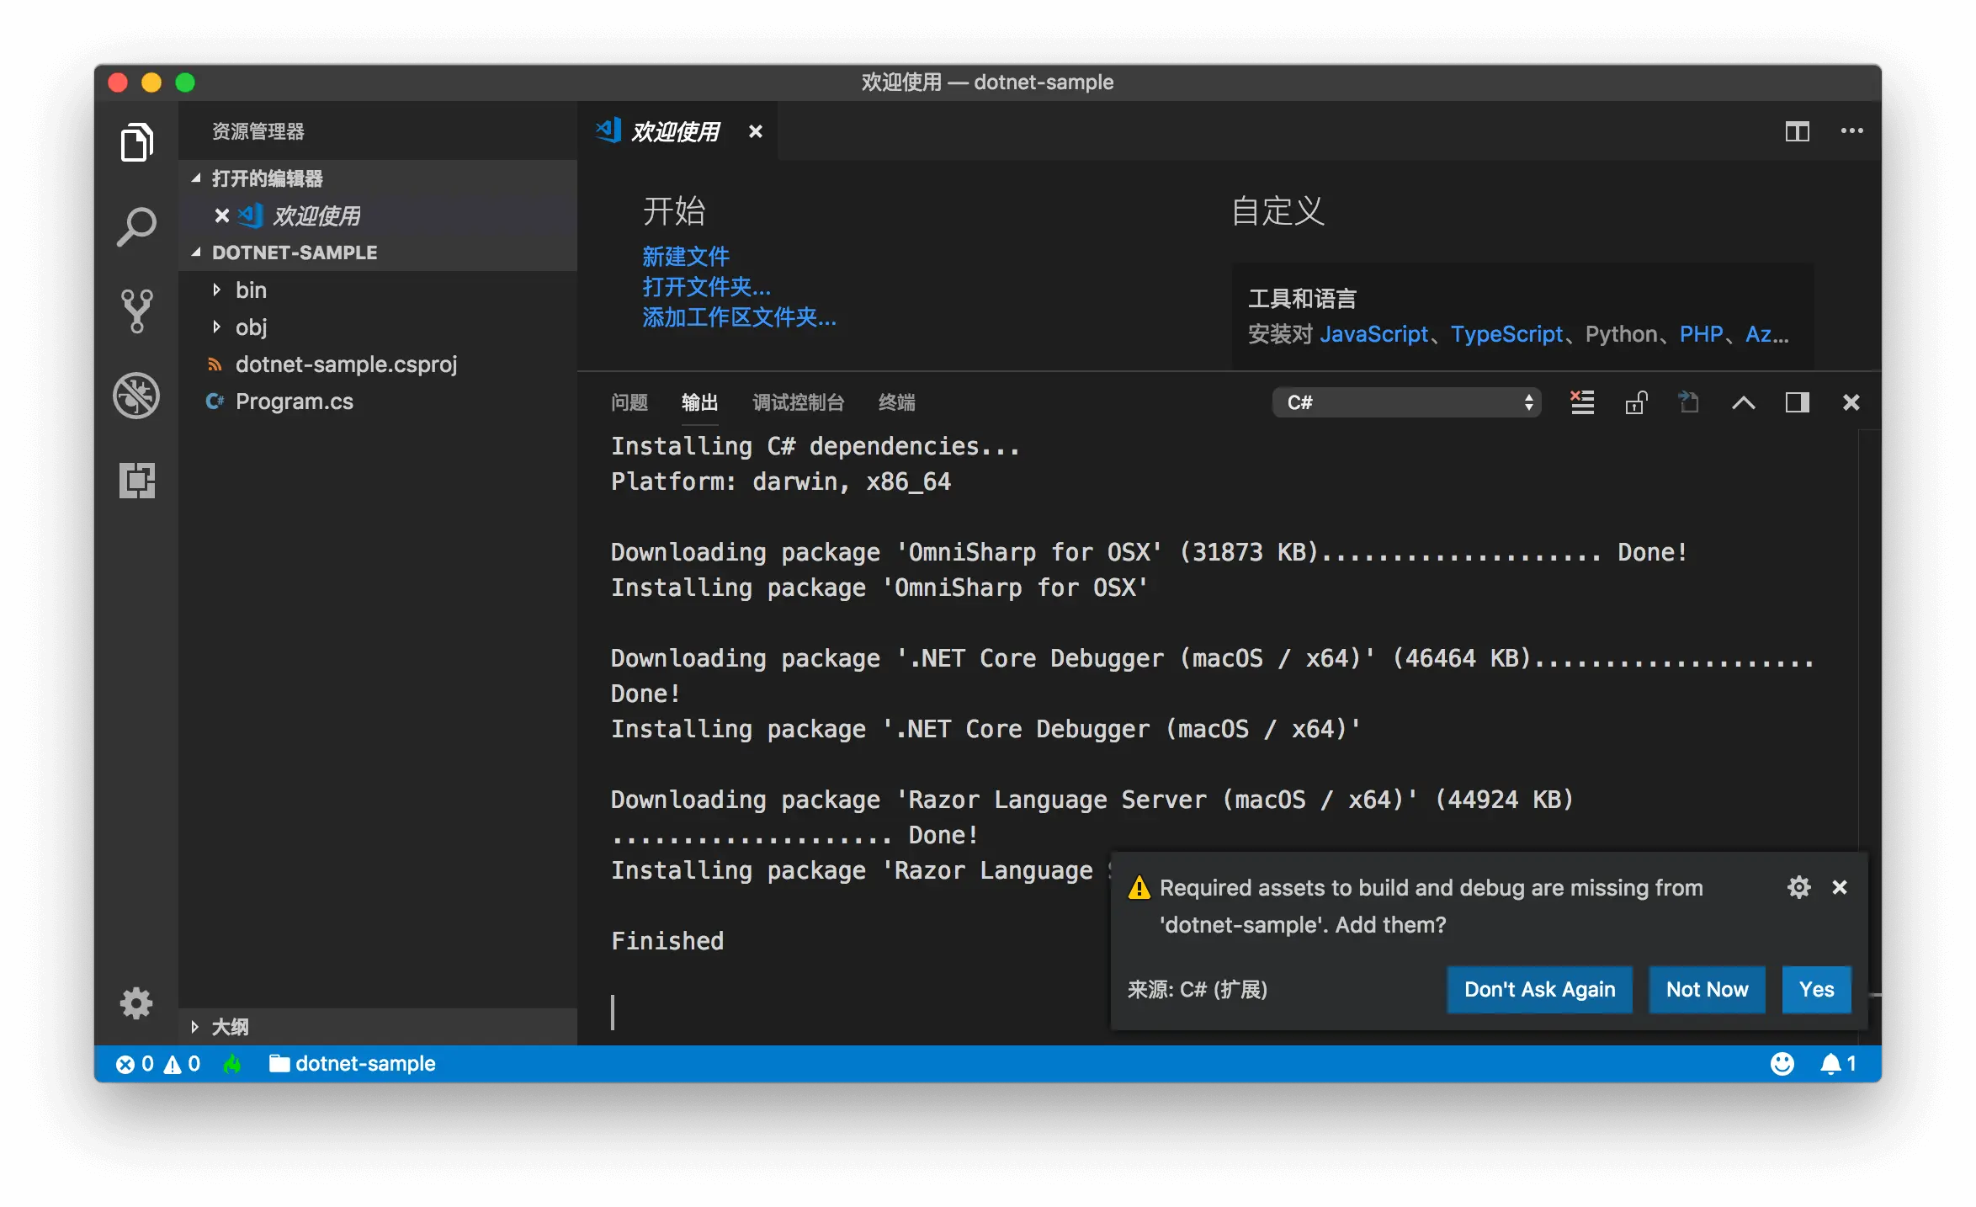This screenshot has height=1207, width=1976.
Task: Open Program.cs in the explorer
Action: point(294,401)
